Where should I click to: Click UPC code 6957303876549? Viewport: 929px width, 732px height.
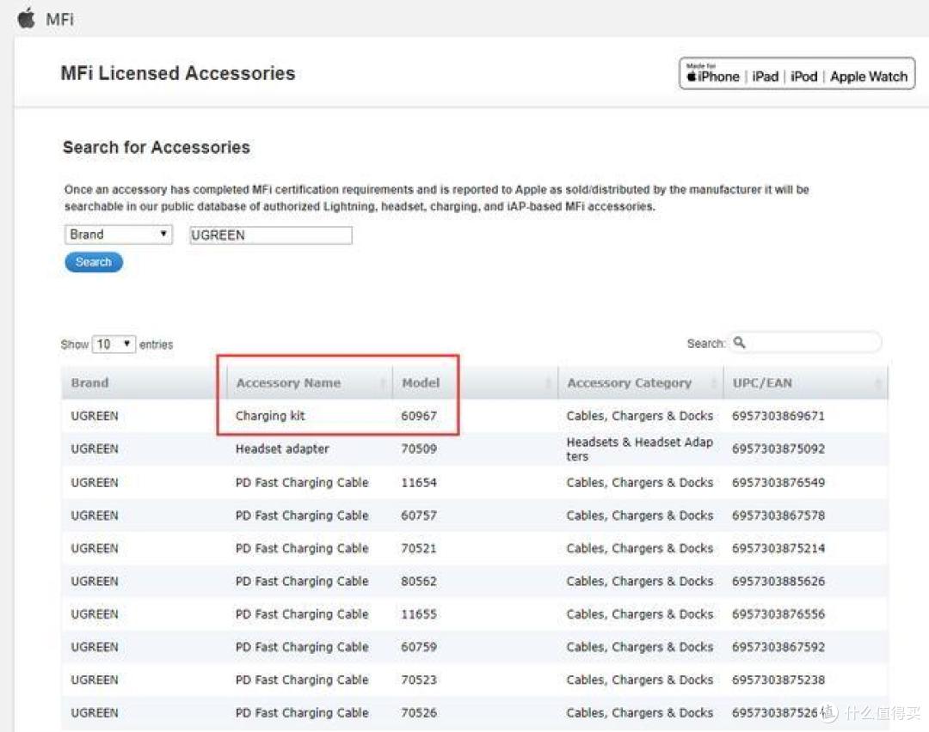coord(778,482)
